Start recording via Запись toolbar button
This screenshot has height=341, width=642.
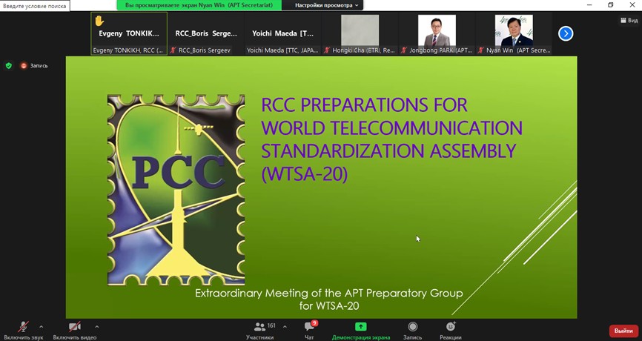click(x=412, y=331)
